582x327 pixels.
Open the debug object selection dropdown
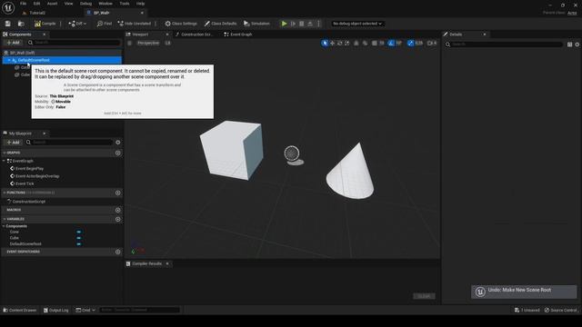357,24
